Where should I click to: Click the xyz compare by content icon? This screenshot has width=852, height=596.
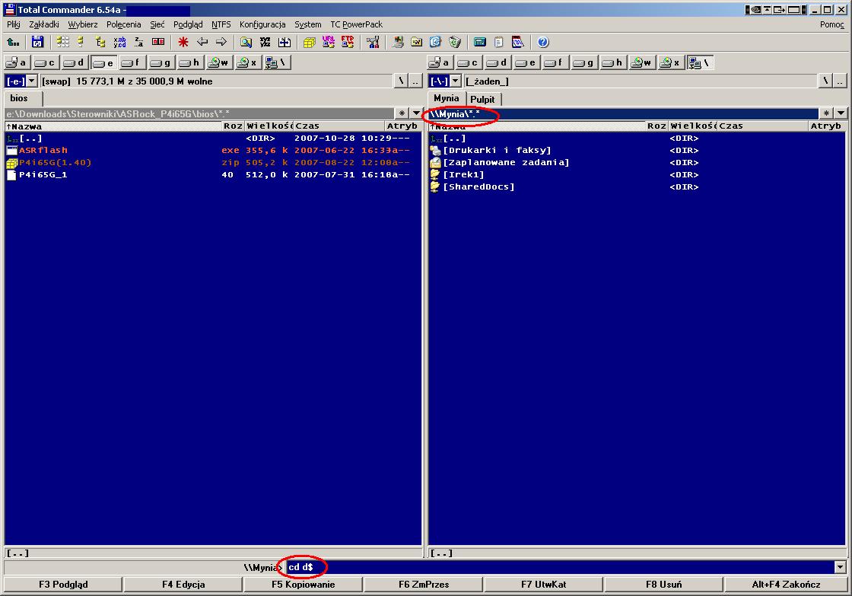(x=265, y=42)
